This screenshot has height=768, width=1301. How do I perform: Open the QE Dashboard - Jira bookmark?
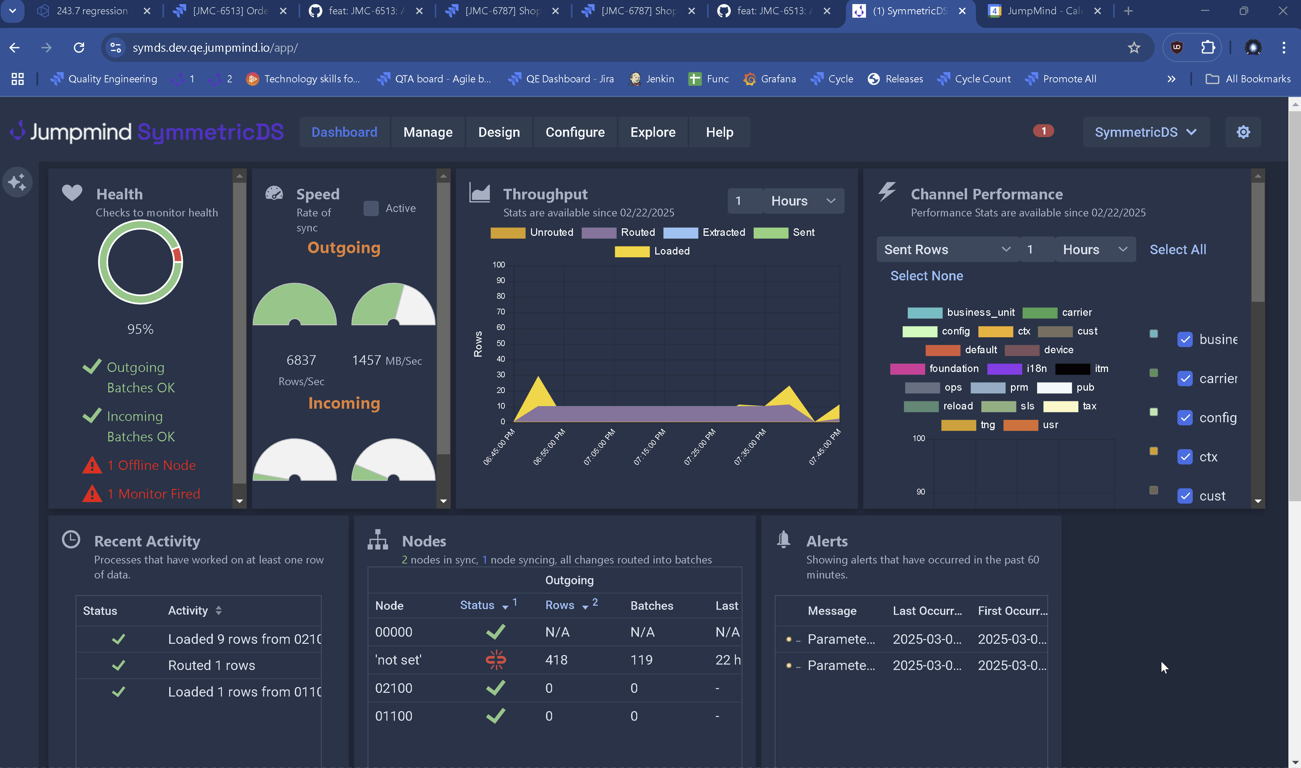[x=561, y=79]
